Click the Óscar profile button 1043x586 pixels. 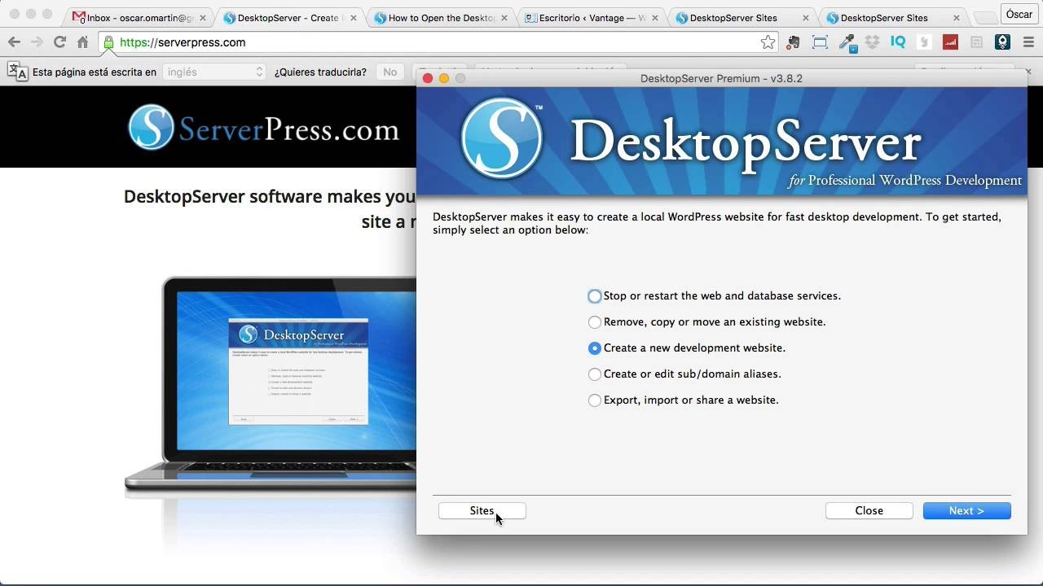[1019, 14]
